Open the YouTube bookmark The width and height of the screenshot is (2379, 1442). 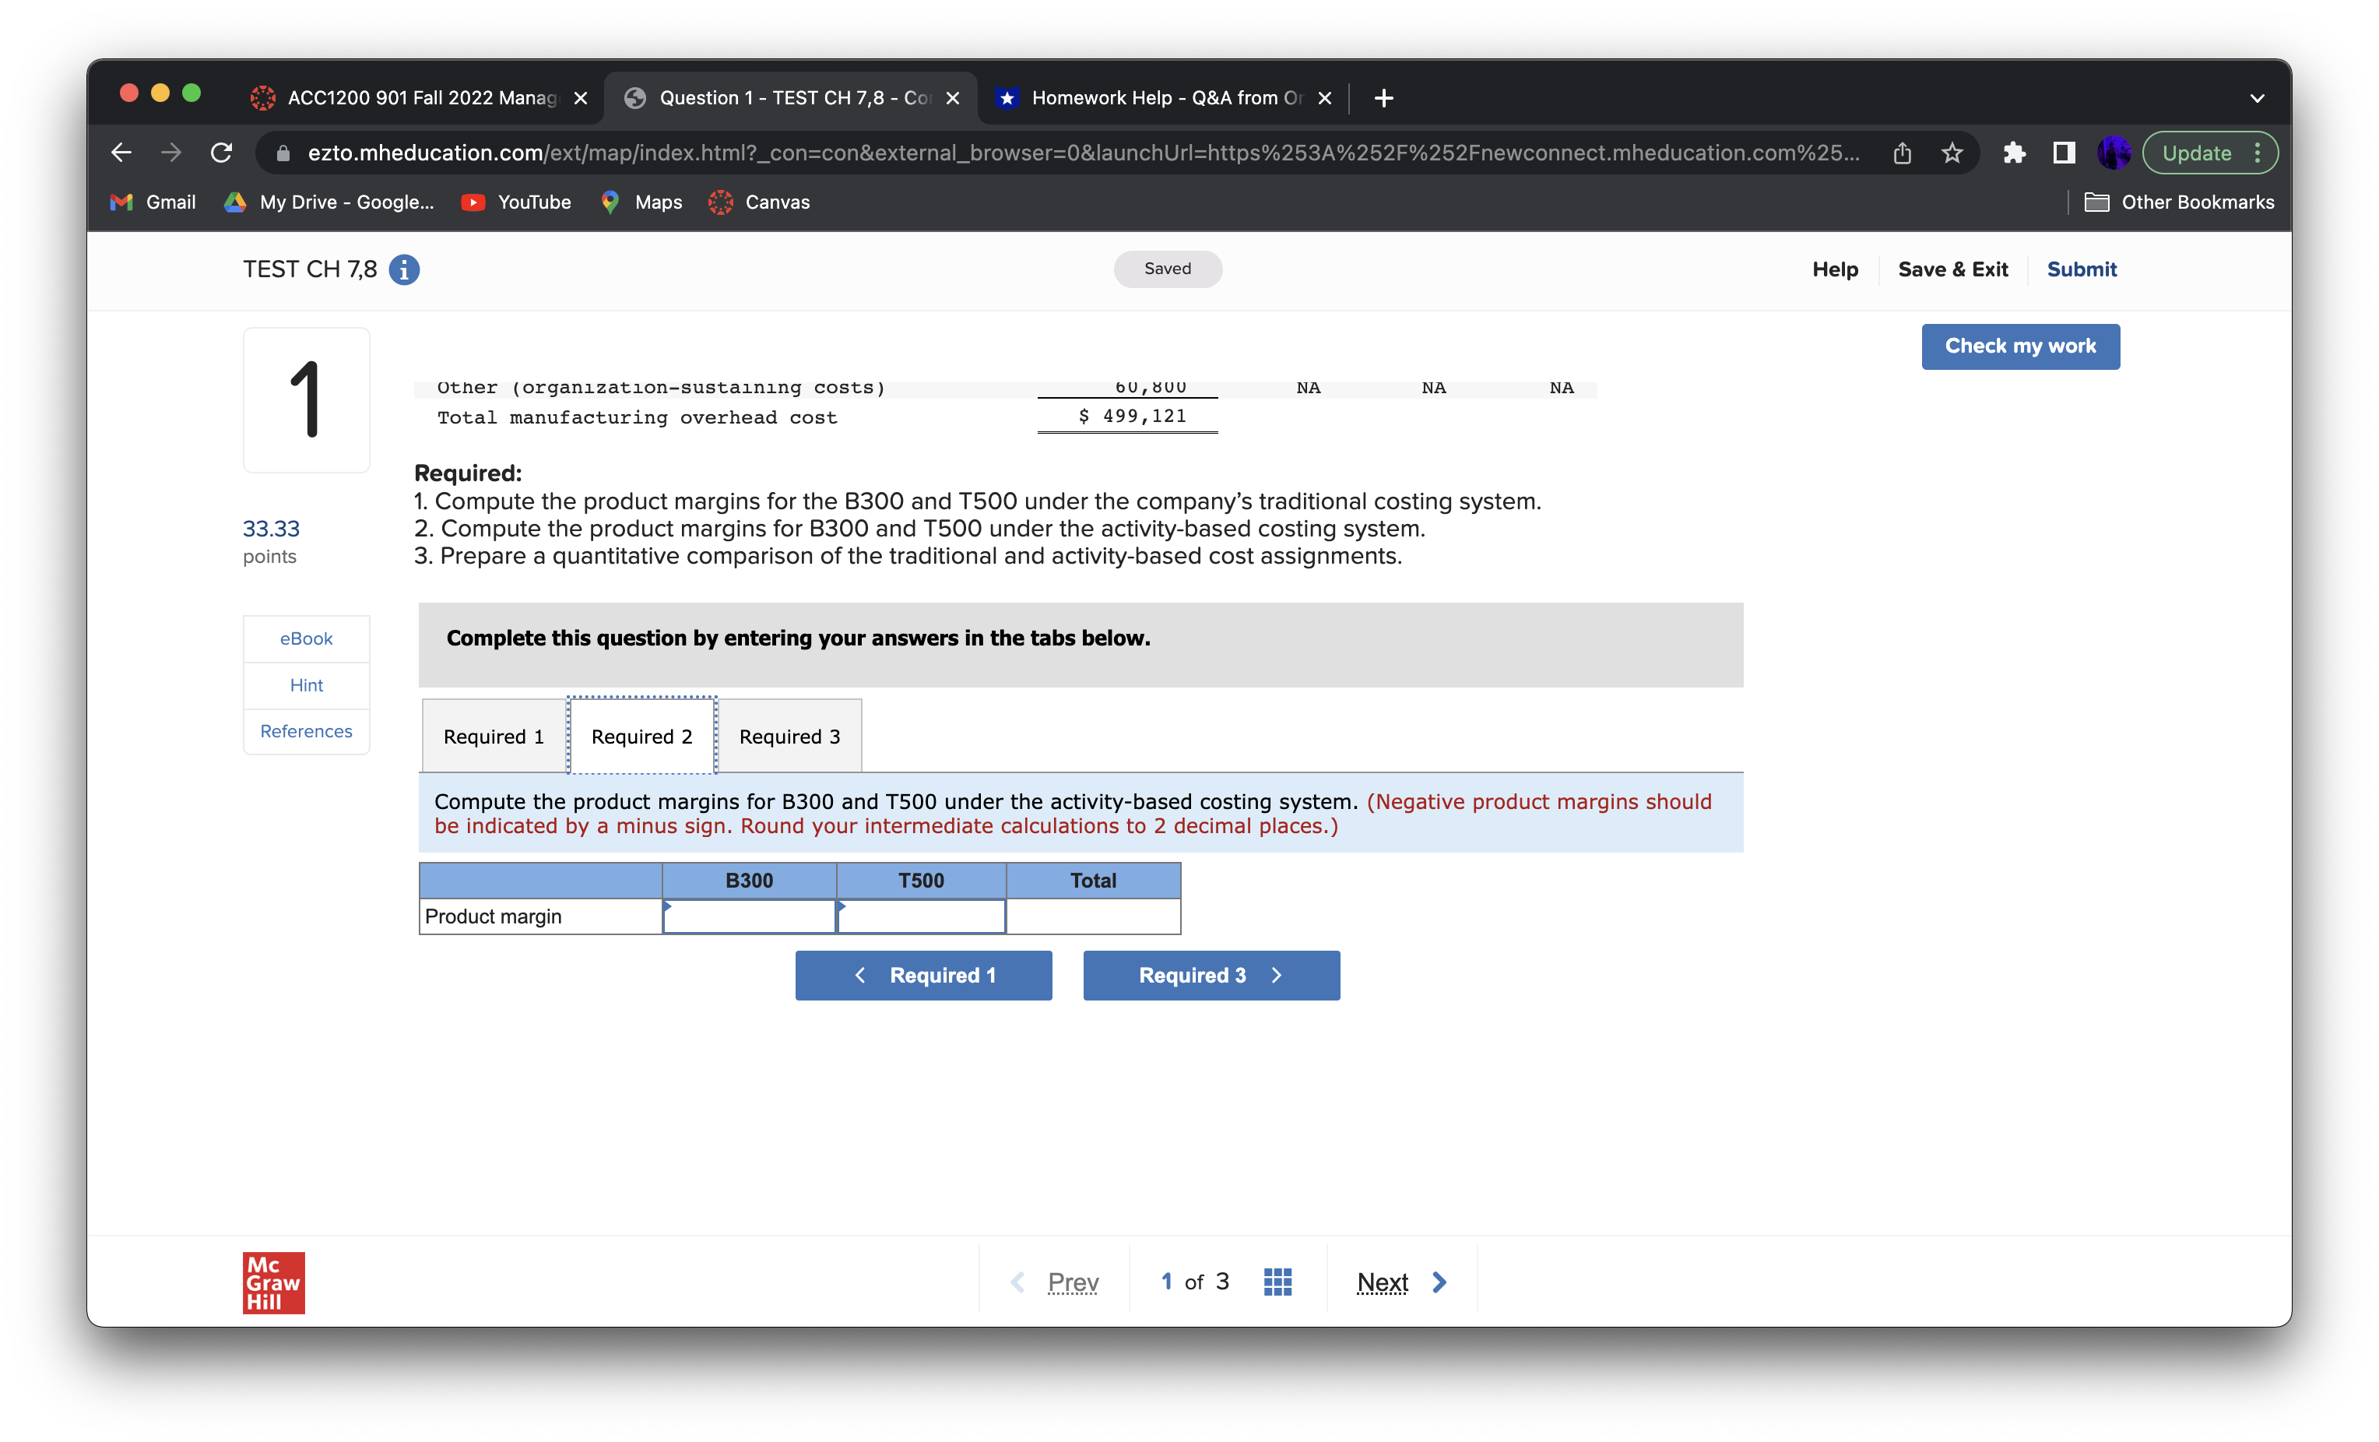click(x=517, y=202)
